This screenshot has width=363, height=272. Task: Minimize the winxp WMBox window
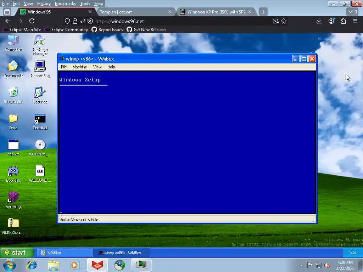tap(296, 59)
